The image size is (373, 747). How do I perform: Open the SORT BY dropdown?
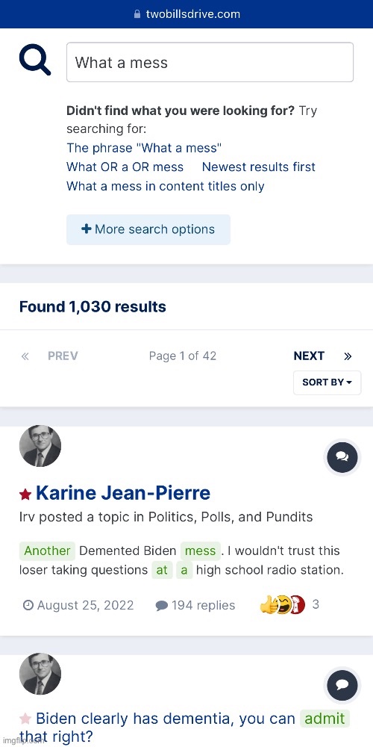point(327,382)
